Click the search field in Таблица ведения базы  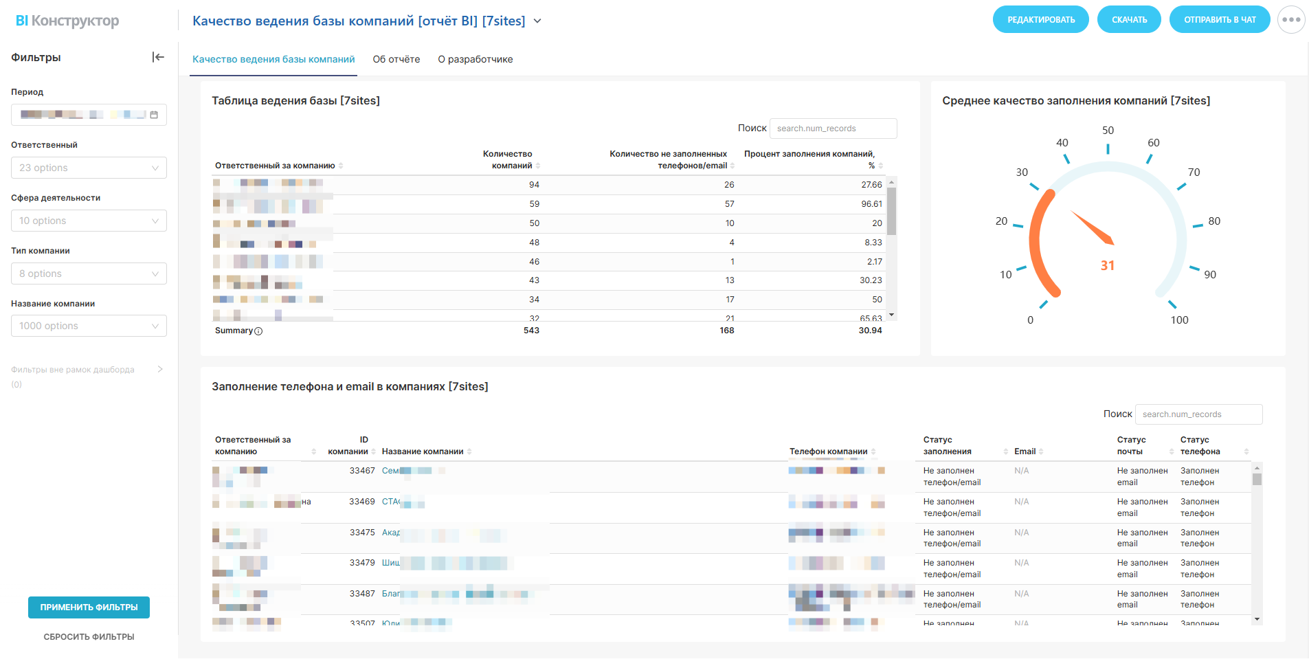[833, 129]
